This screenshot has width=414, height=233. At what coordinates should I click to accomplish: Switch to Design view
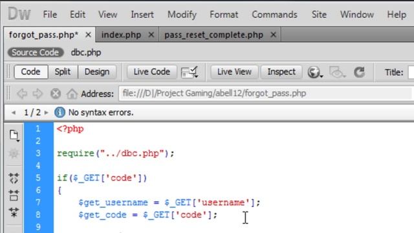click(x=97, y=72)
